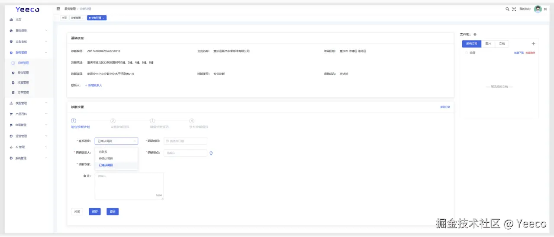Image resolution: width=554 pixels, height=237 pixels.
Task: Expand the 运营管理 menu chevron
Action: tap(46, 136)
